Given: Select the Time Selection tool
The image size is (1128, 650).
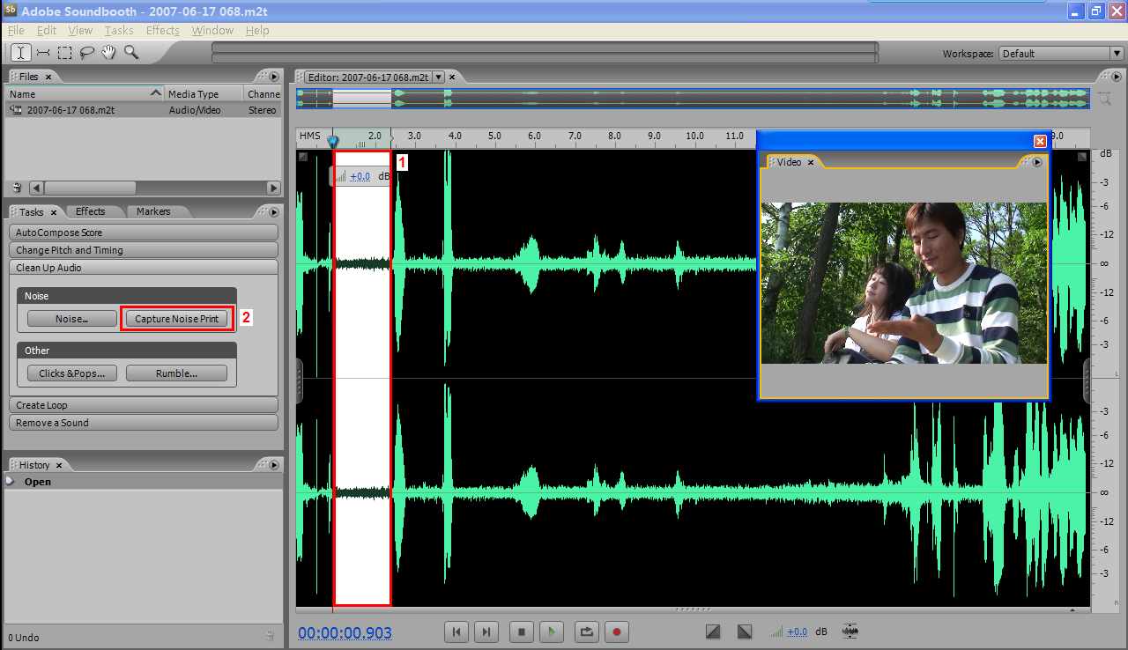Looking at the screenshot, I should pyautogui.click(x=19, y=53).
